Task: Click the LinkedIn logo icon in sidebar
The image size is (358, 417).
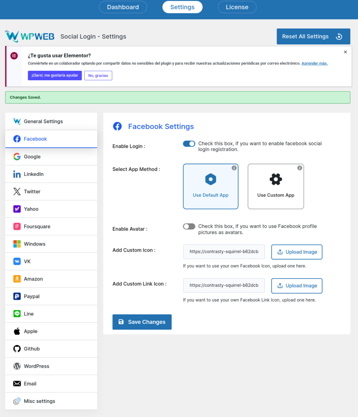Action: (17, 174)
